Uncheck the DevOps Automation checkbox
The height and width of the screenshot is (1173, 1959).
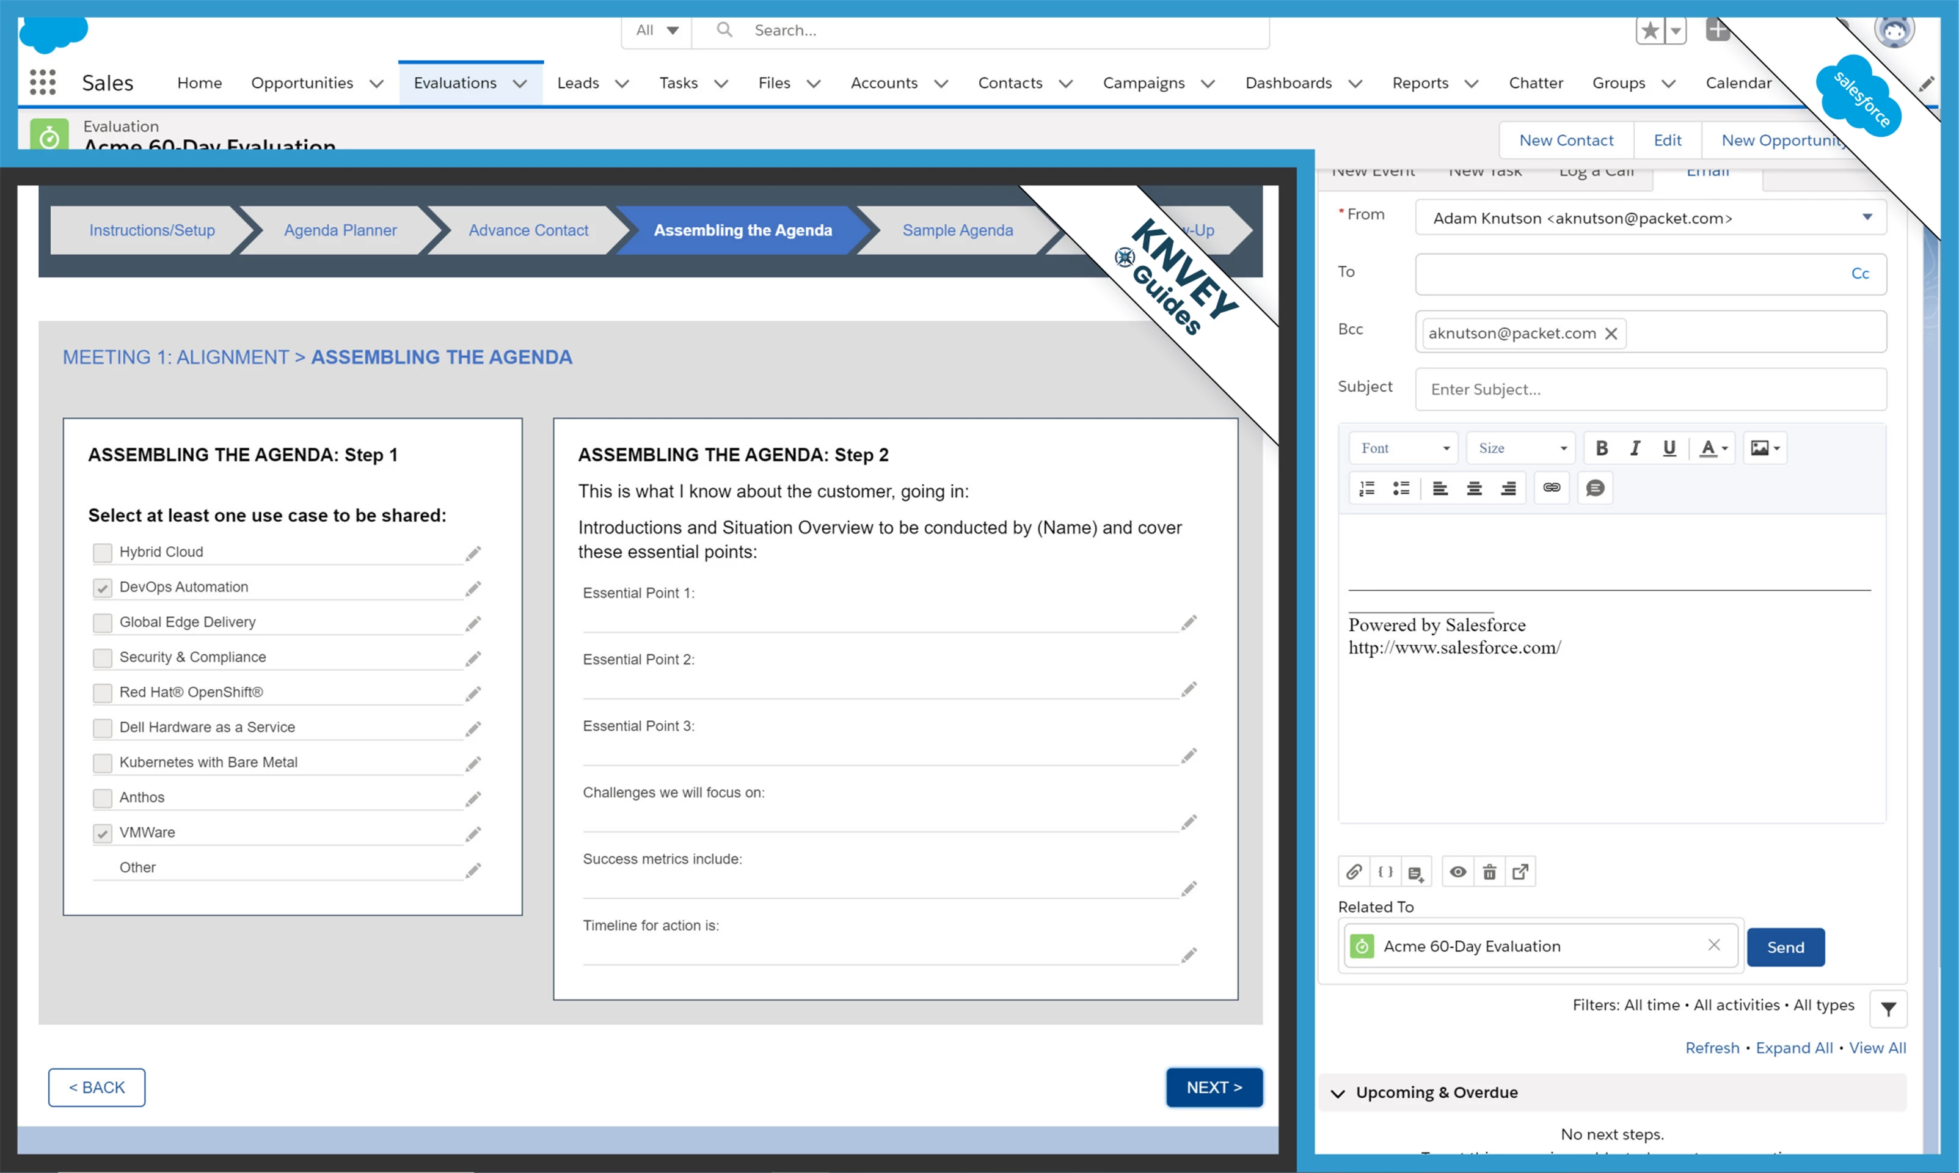tap(102, 587)
